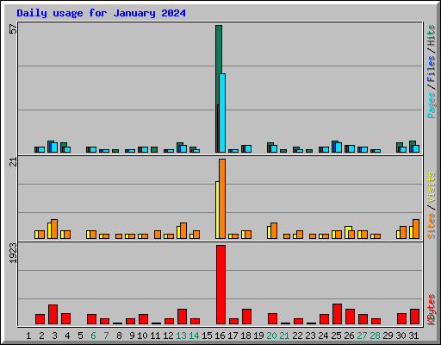Screen dimensions: 441x345
Task: Click green weekend day label '21'
Action: point(284,336)
